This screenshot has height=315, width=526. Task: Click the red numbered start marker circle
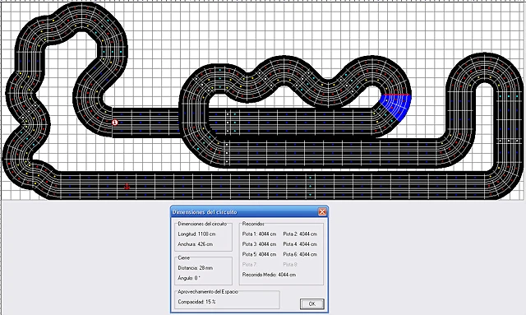point(115,123)
